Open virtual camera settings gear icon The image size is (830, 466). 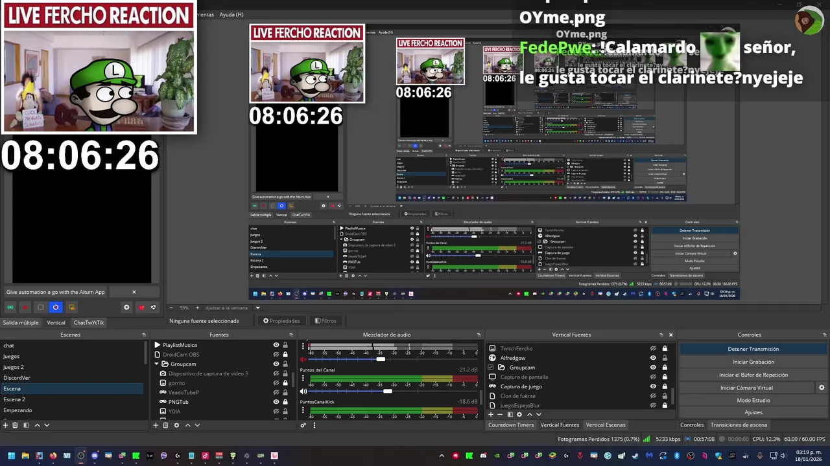tap(822, 388)
